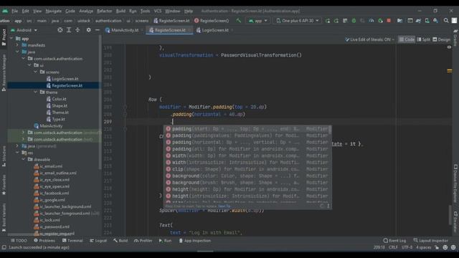Click the Select Opened File target icon
This screenshot has width=459, height=258.
click(x=60, y=30)
